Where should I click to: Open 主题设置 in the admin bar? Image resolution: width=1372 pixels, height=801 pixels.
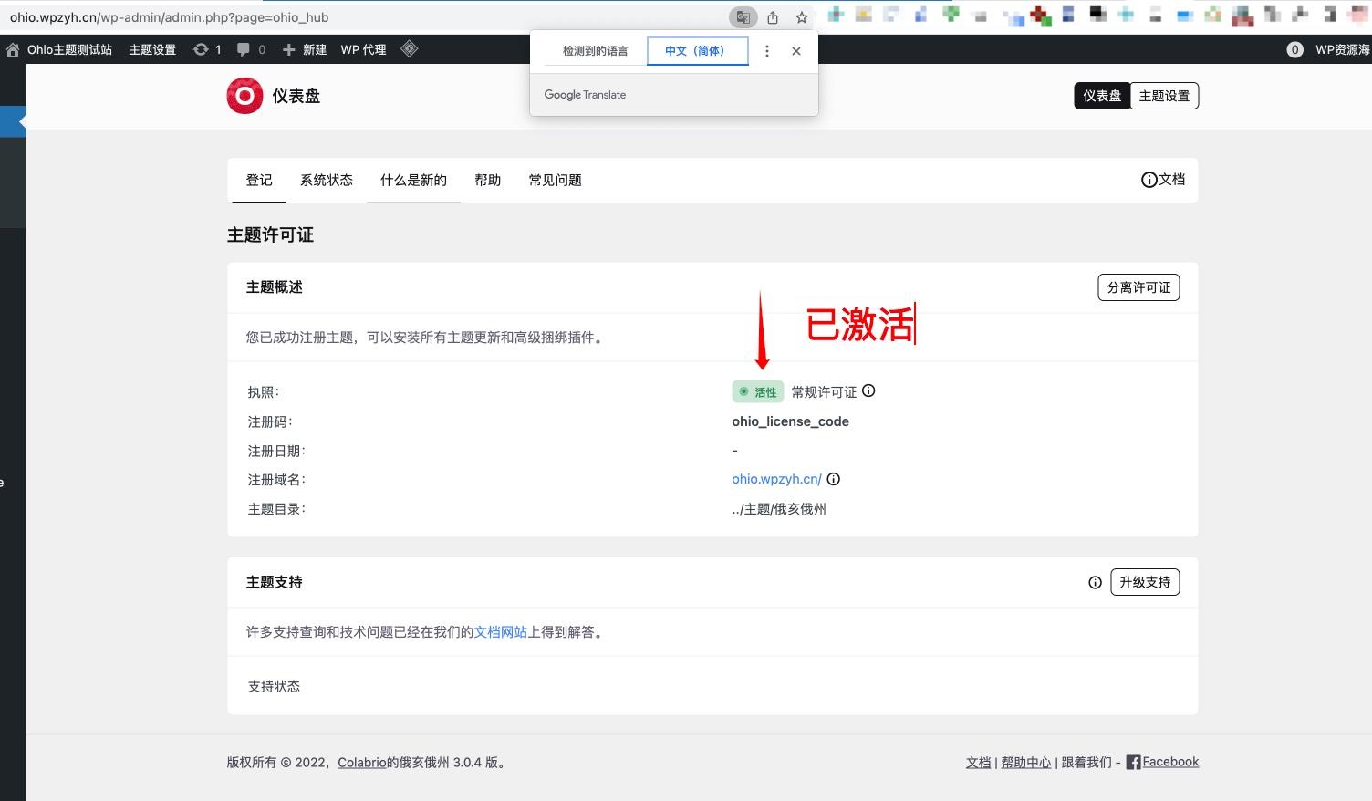[x=152, y=50]
